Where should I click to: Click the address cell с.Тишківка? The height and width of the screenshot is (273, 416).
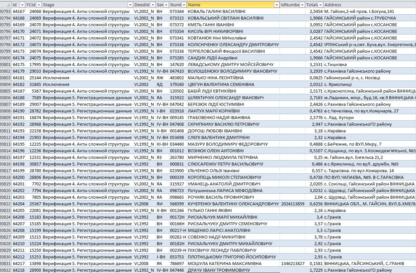coord(370,65)
